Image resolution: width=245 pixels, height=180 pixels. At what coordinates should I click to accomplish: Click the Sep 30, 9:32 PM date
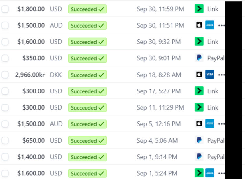(x=158, y=42)
